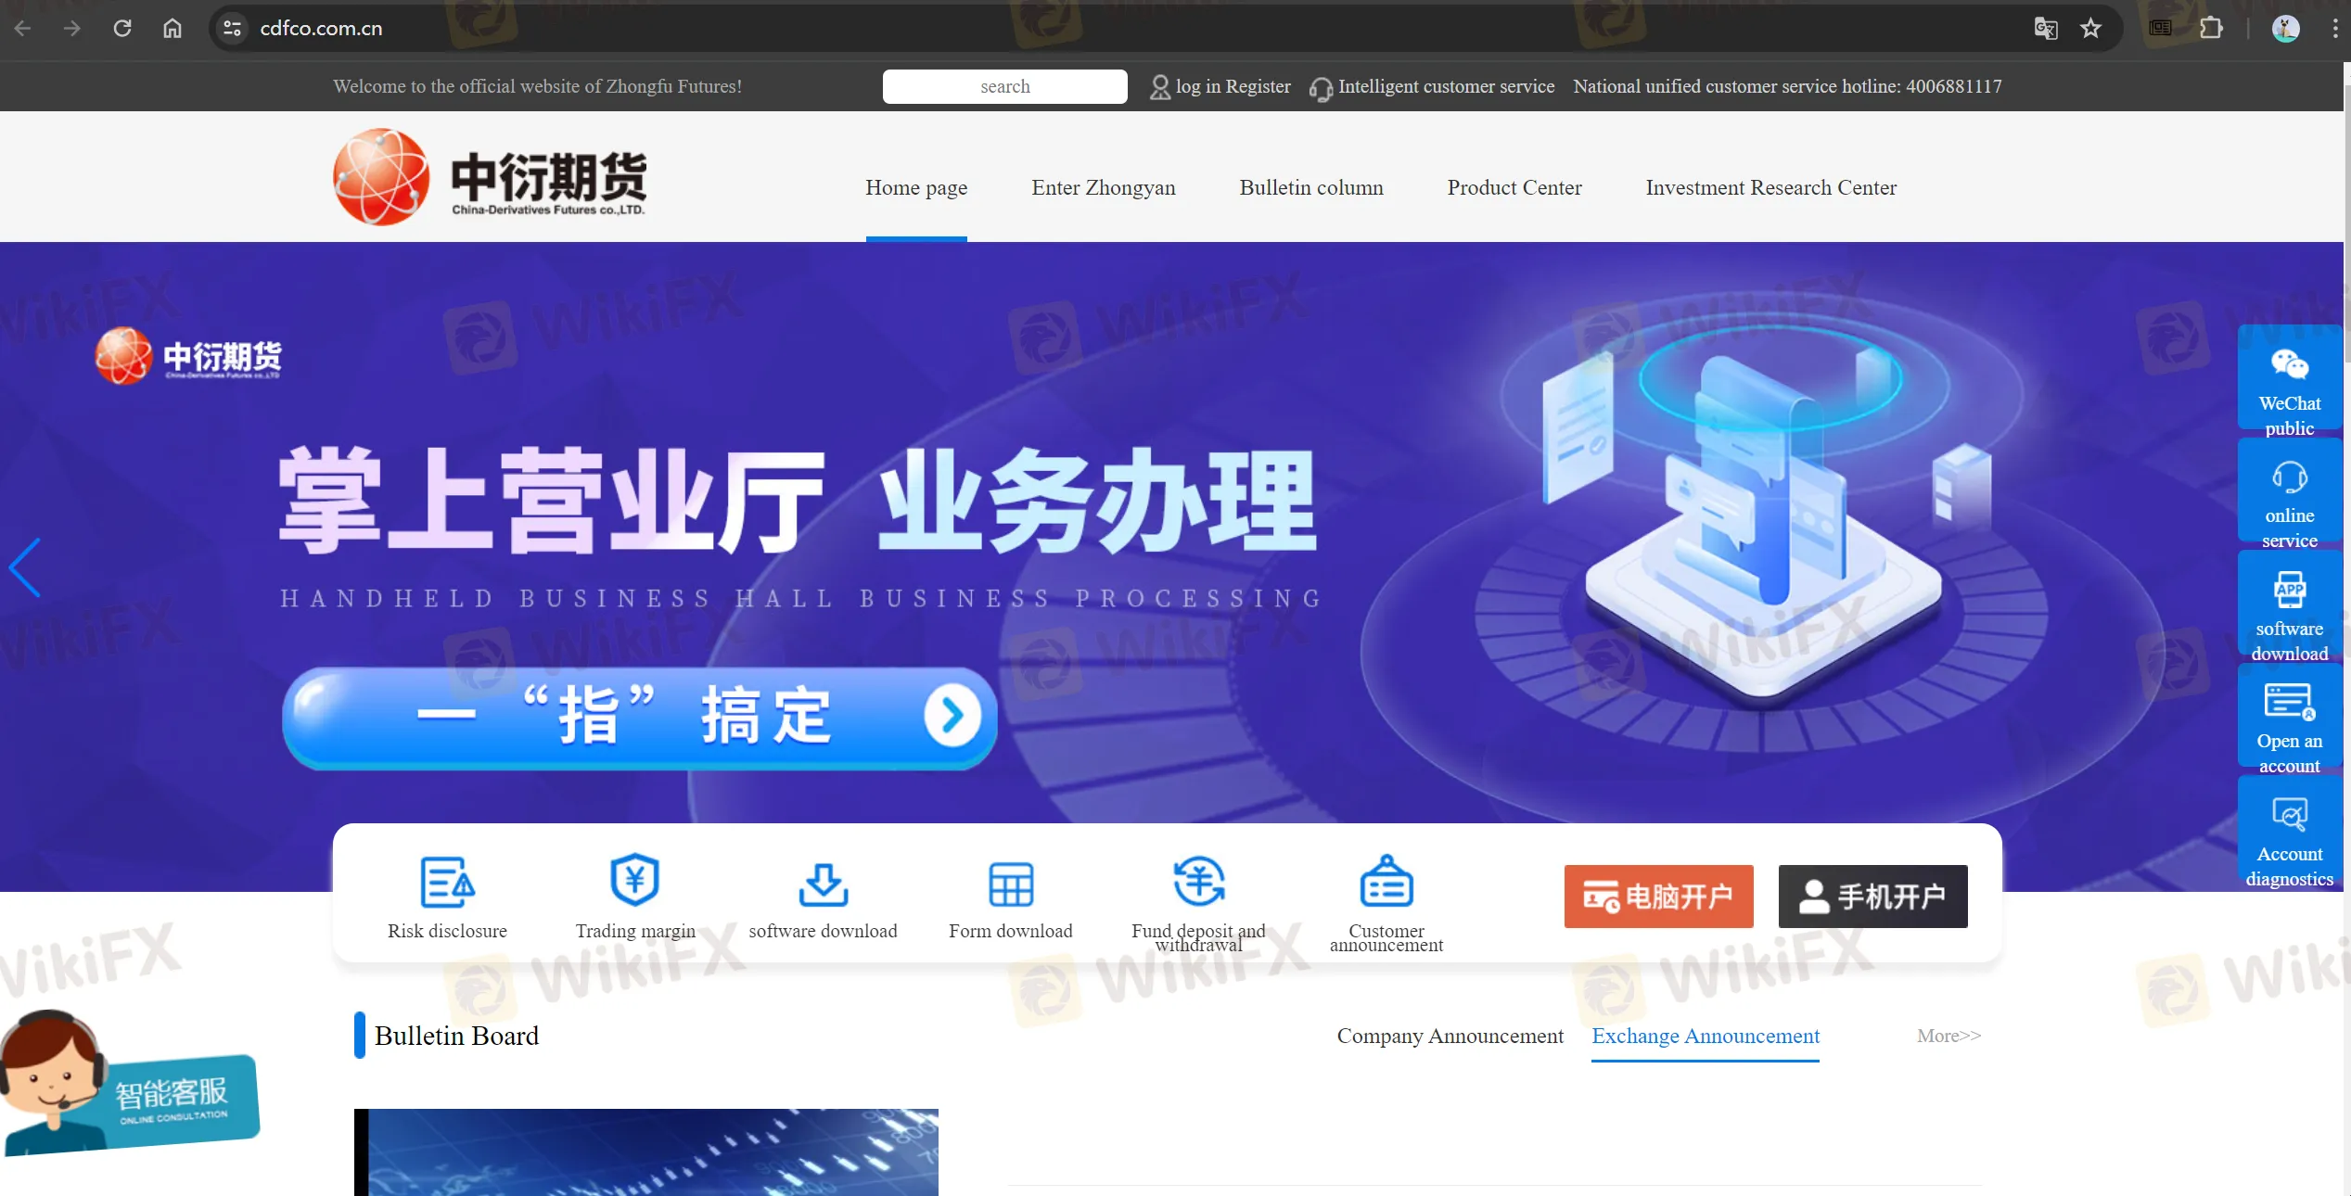
Task: Click the Form download grid icon
Action: click(1010, 884)
